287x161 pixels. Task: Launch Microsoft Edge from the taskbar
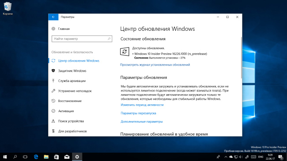36,157
